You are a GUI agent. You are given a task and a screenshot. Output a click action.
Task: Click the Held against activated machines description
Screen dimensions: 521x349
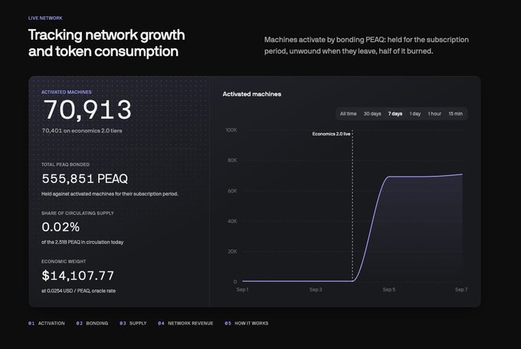coord(110,194)
